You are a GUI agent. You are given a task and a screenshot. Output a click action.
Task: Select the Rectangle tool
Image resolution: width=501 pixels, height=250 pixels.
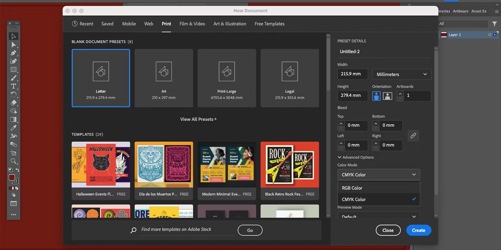tap(14, 70)
